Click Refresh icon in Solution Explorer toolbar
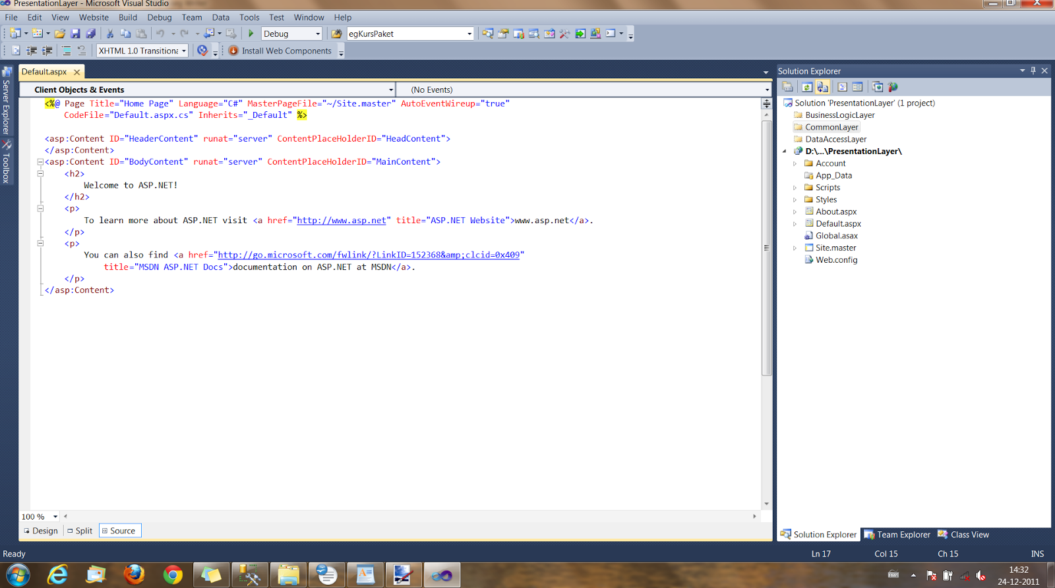This screenshot has width=1055, height=588. (806, 87)
